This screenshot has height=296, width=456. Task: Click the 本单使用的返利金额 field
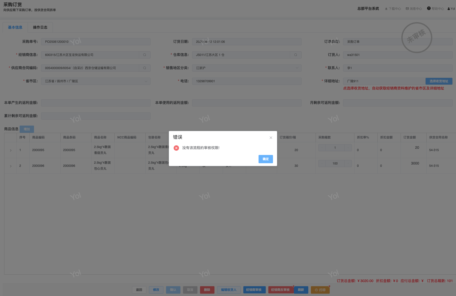(x=247, y=103)
